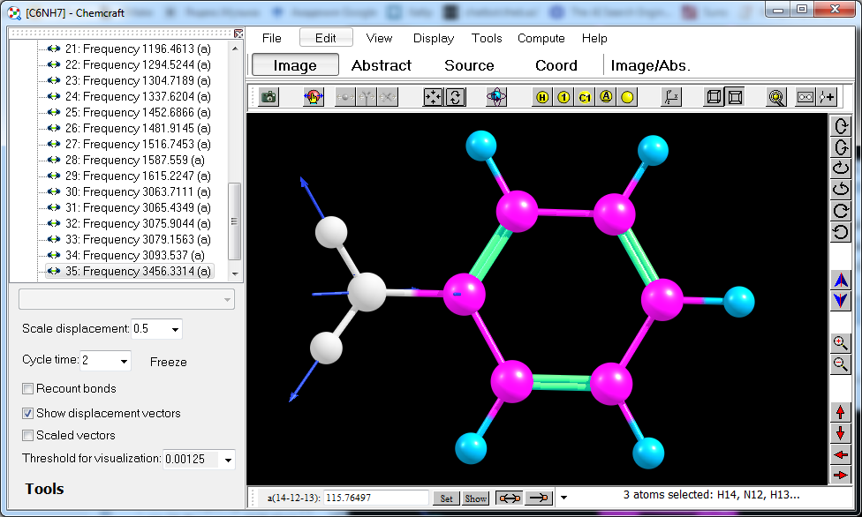Image resolution: width=862 pixels, height=517 pixels.
Task: Expand the Threshold for visualization dropdown
Action: 227,460
